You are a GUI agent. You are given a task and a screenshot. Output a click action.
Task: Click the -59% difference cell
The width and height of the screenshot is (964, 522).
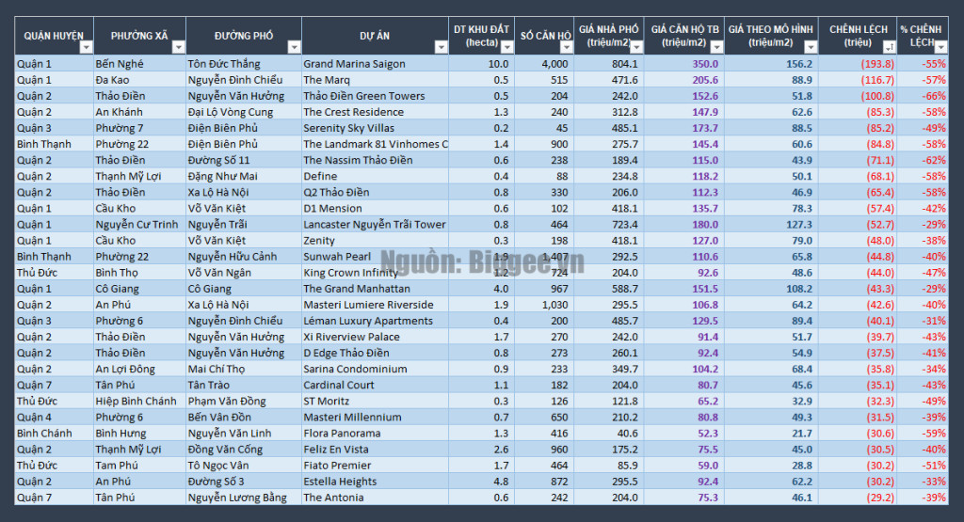coord(923,433)
